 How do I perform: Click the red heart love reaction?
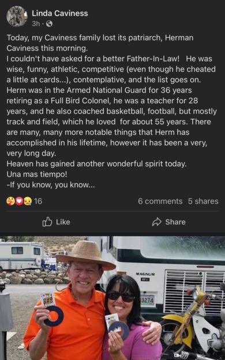point(19,201)
